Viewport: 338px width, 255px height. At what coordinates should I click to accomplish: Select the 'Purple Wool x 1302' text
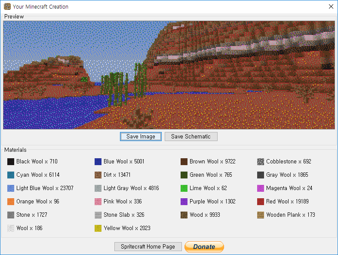(212, 202)
